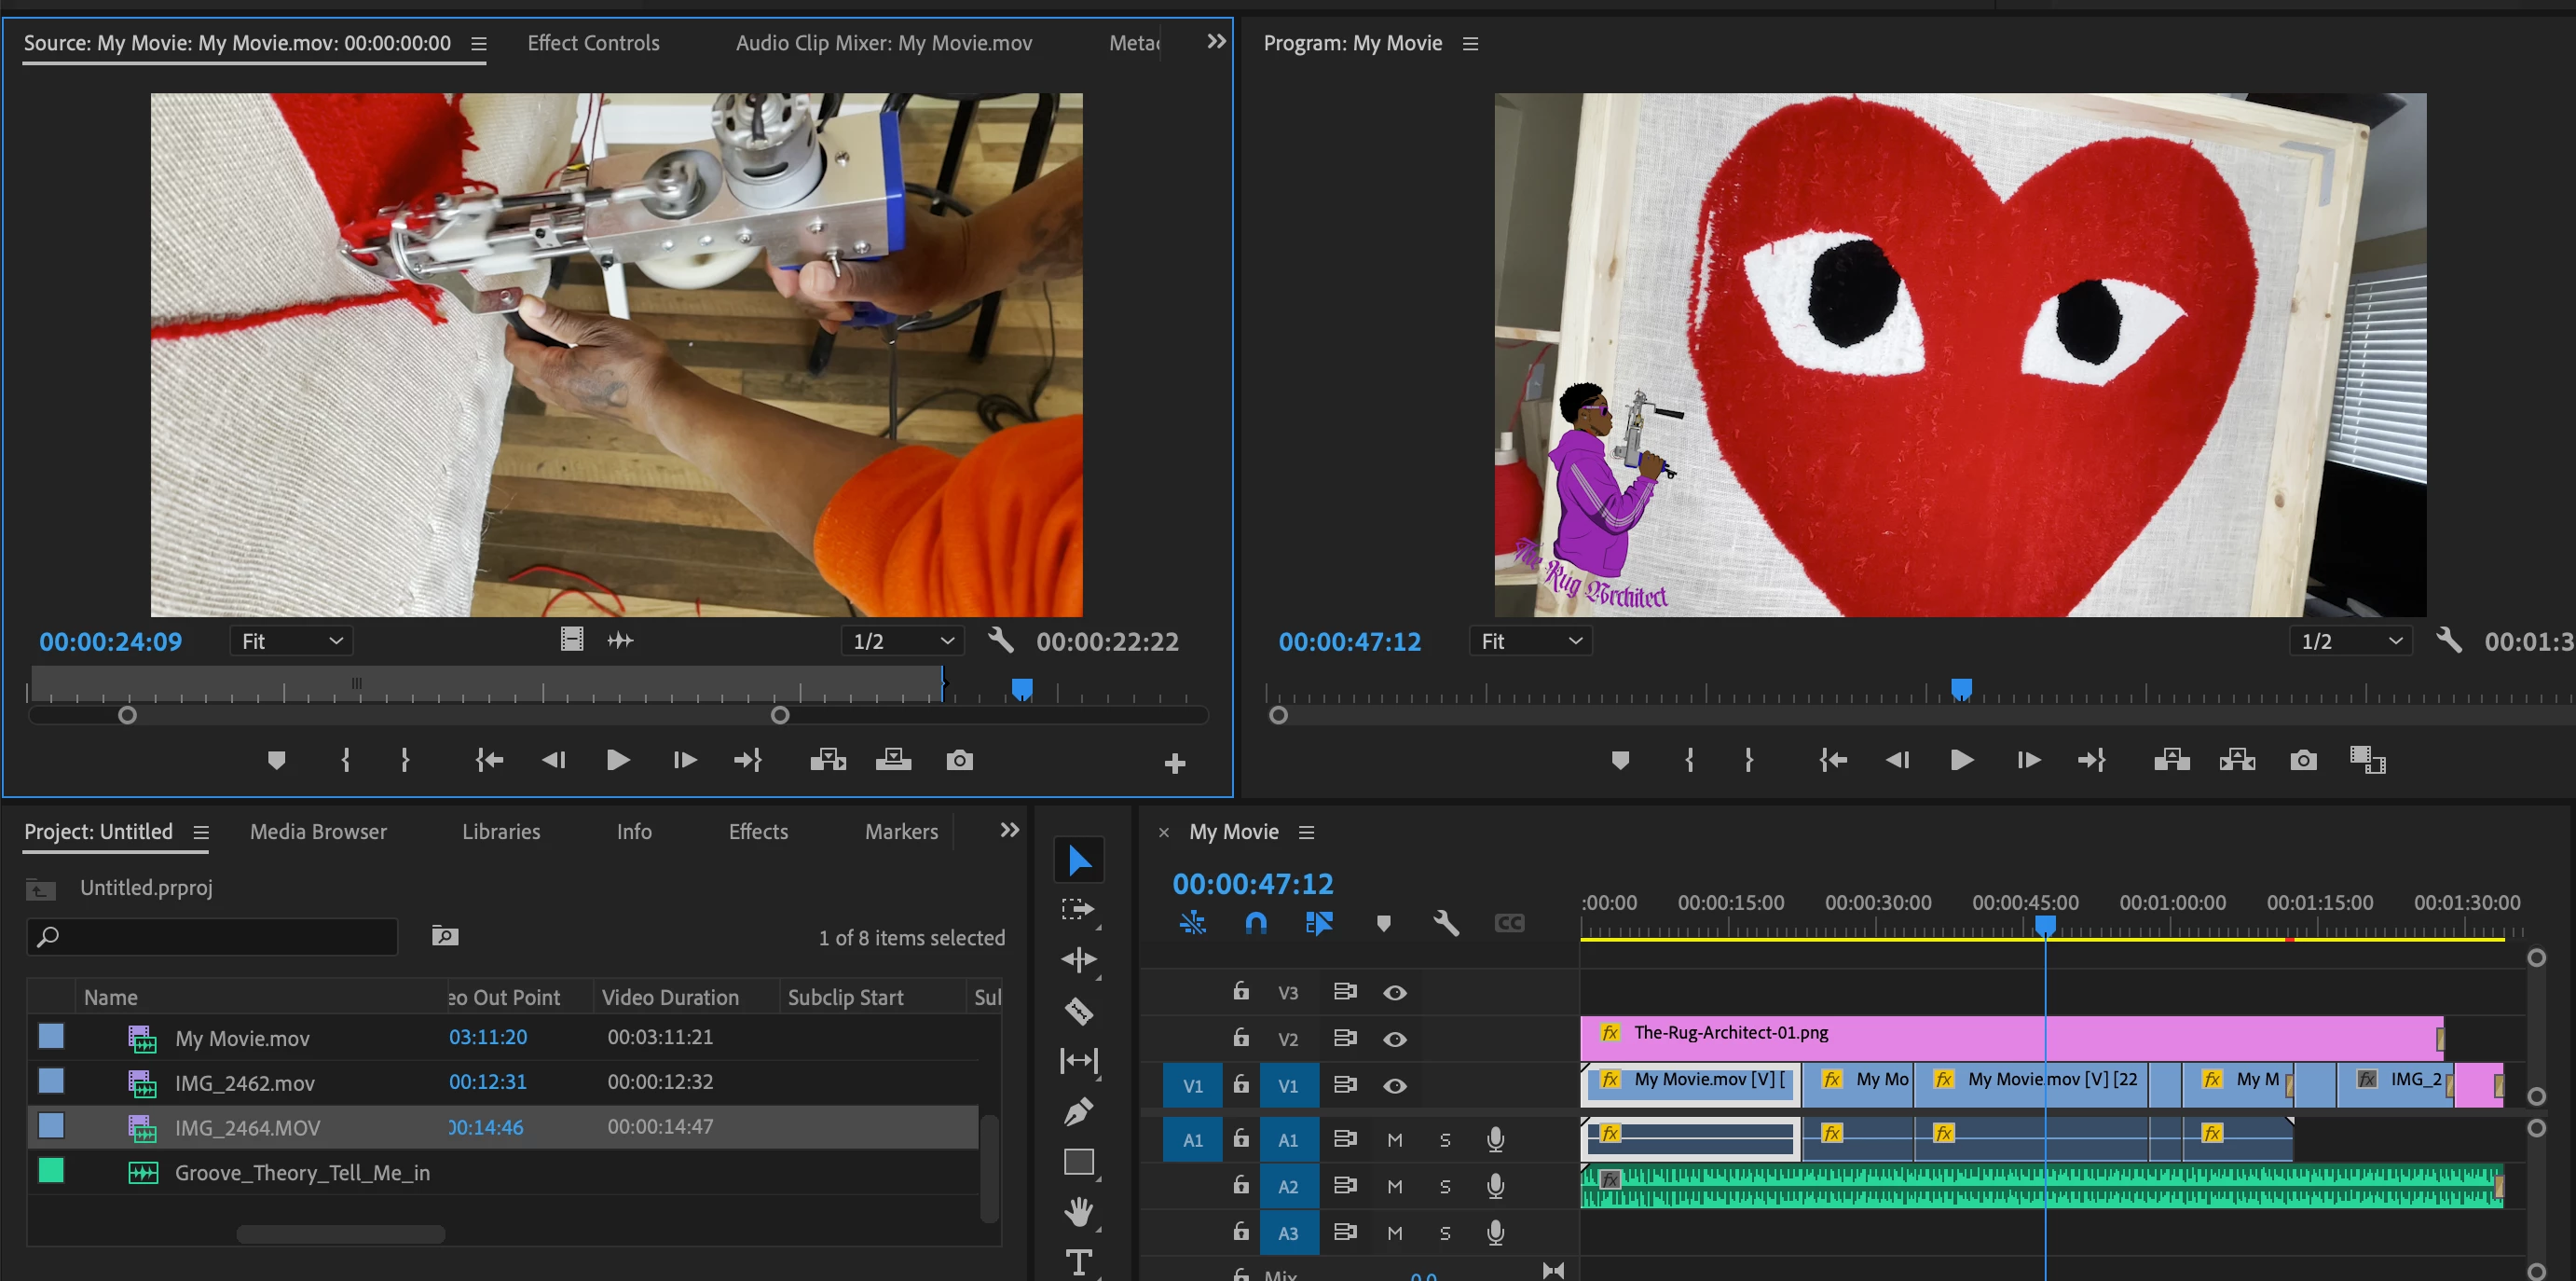Open Source monitor Fit zoom dropdown
This screenshot has height=1281, width=2576.
click(292, 641)
